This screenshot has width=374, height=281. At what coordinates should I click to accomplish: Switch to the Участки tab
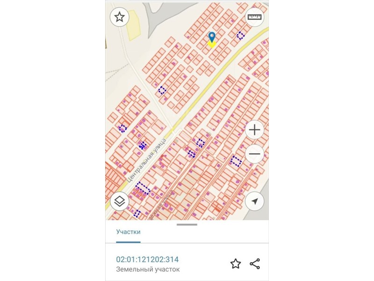(x=128, y=231)
